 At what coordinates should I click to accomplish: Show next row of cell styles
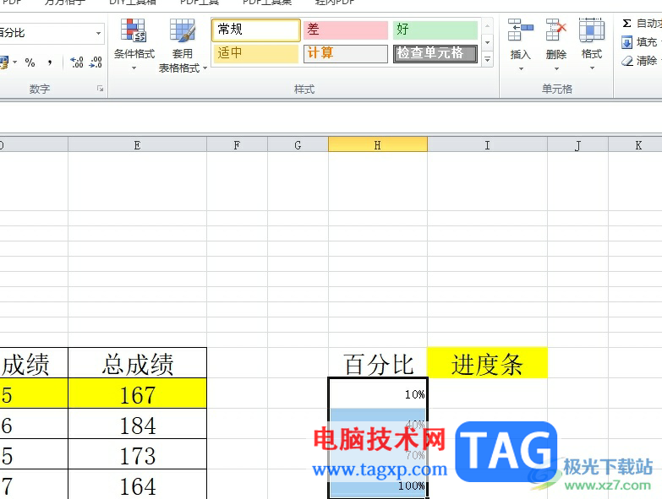(x=487, y=42)
